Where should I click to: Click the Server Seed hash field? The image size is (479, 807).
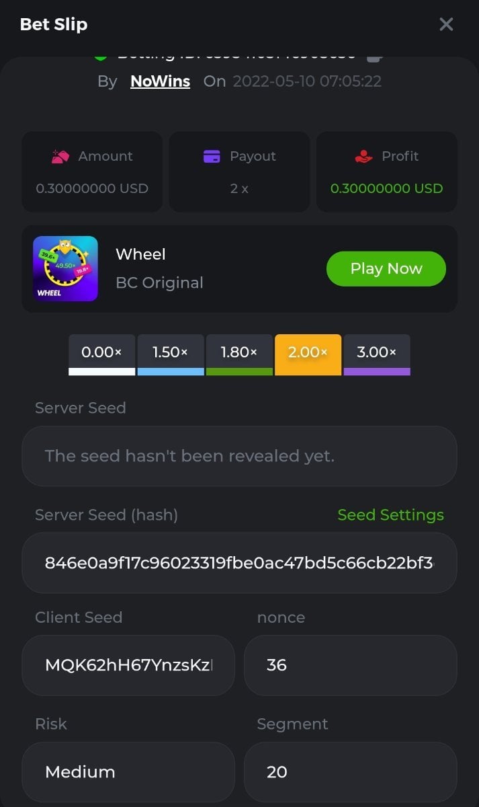pos(239,563)
